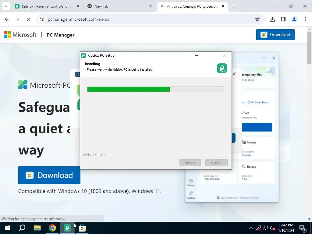312x234 pixels.
Task: Open Process card in PC Manager preview
Action: click(x=257, y=148)
